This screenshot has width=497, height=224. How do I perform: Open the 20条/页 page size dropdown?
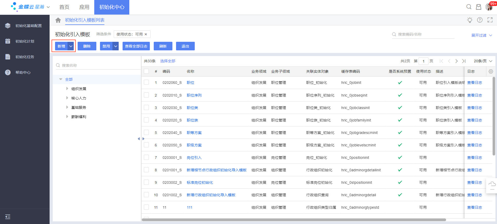pyautogui.click(x=483, y=61)
